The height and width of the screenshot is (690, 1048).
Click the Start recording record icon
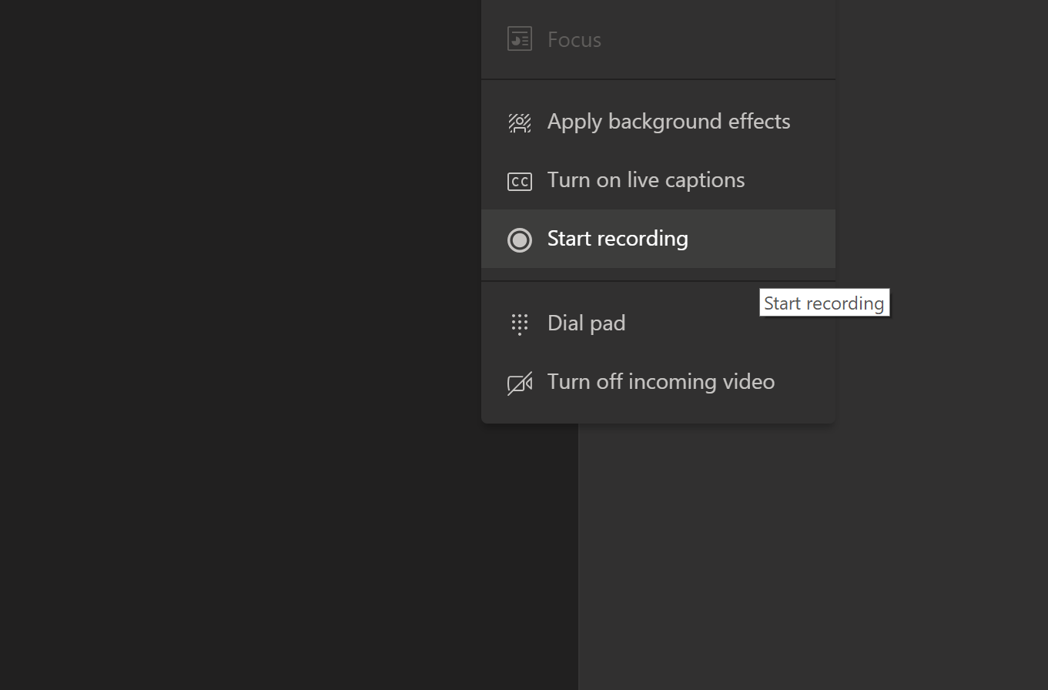[x=519, y=239]
